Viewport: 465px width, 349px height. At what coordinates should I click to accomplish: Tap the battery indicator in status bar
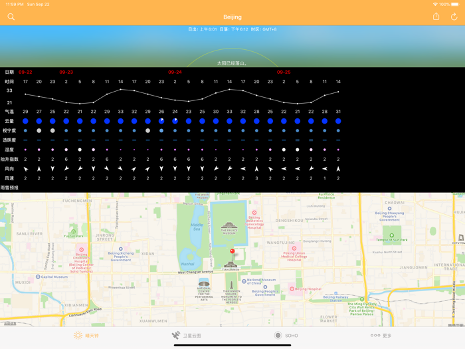tap(455, 4)
